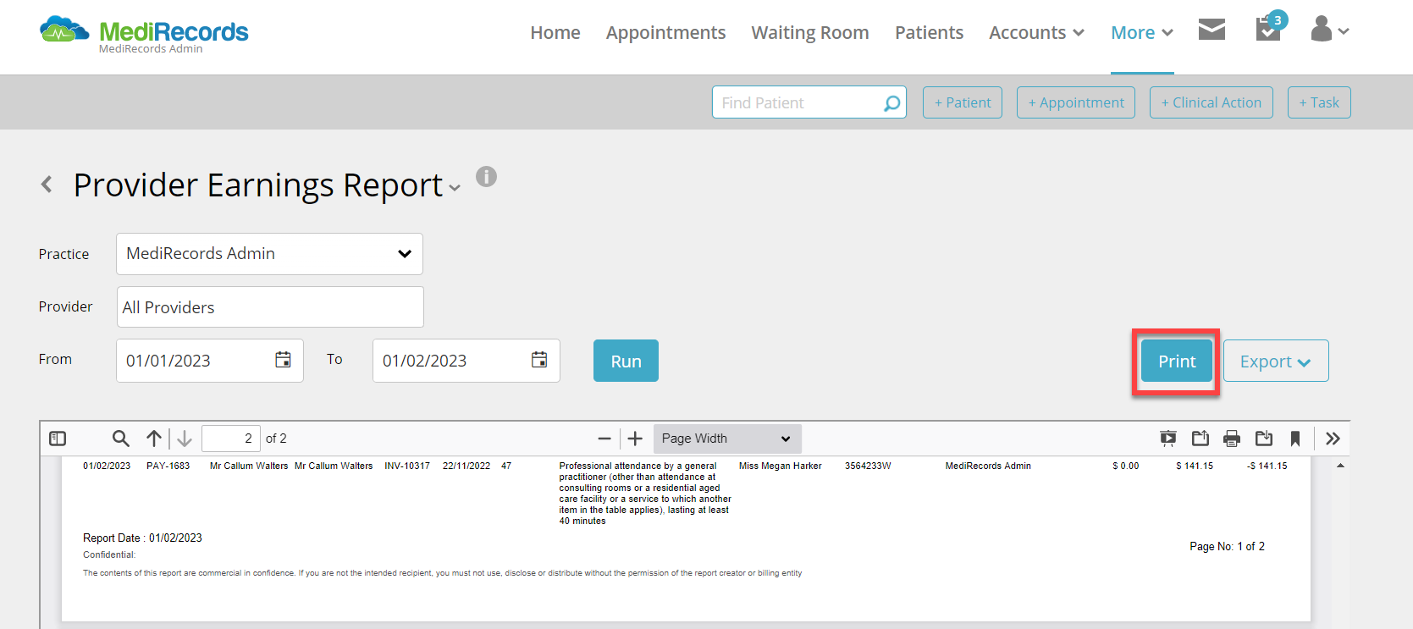Print from the viewer toolbar printer icon
Viewport: 1413px width, 629px height.
1232,439
